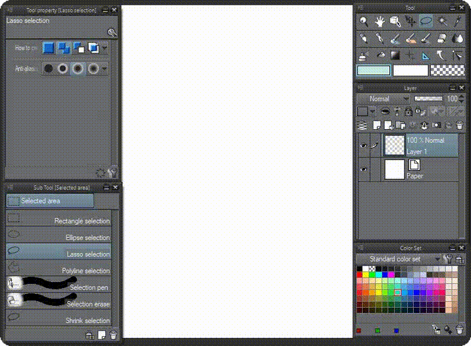Click Merge with lower layer icon
The width and height of the screenshot is (471, 346).
tap(424, 125)
